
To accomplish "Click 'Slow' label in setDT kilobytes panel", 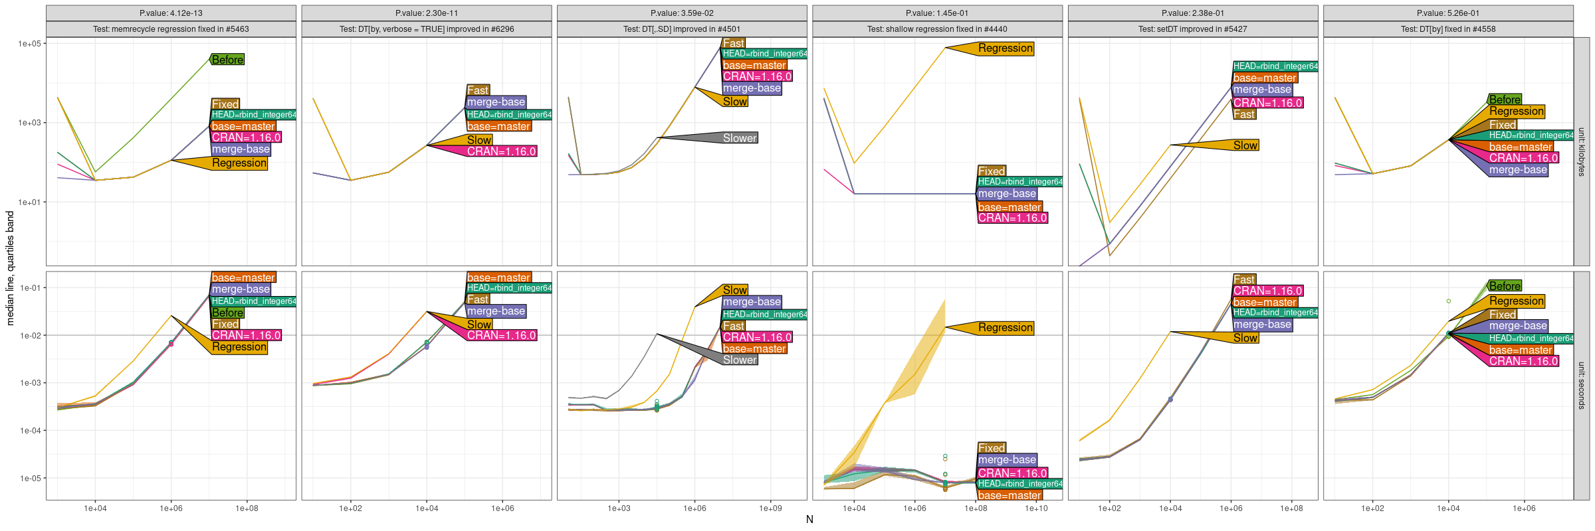I will click(x=1245, y=145).
